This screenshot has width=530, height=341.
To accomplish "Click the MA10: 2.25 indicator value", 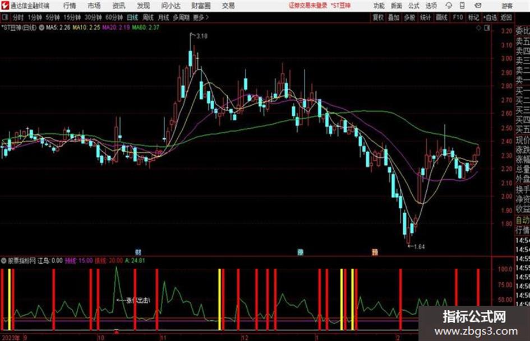I will 86,27.
